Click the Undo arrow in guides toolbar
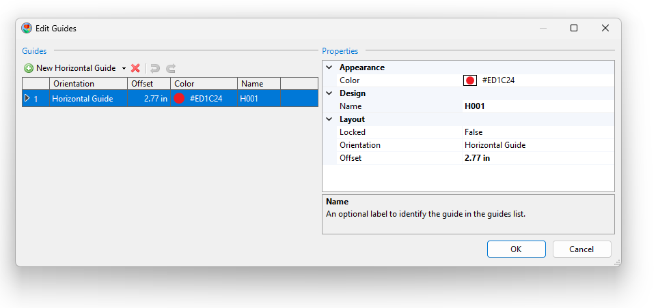 155,68
